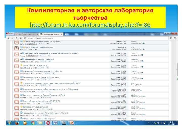Click the address bar with forum.in-ku.com URL
This screenshot has width=182, height=136.
tap(96, 38)
